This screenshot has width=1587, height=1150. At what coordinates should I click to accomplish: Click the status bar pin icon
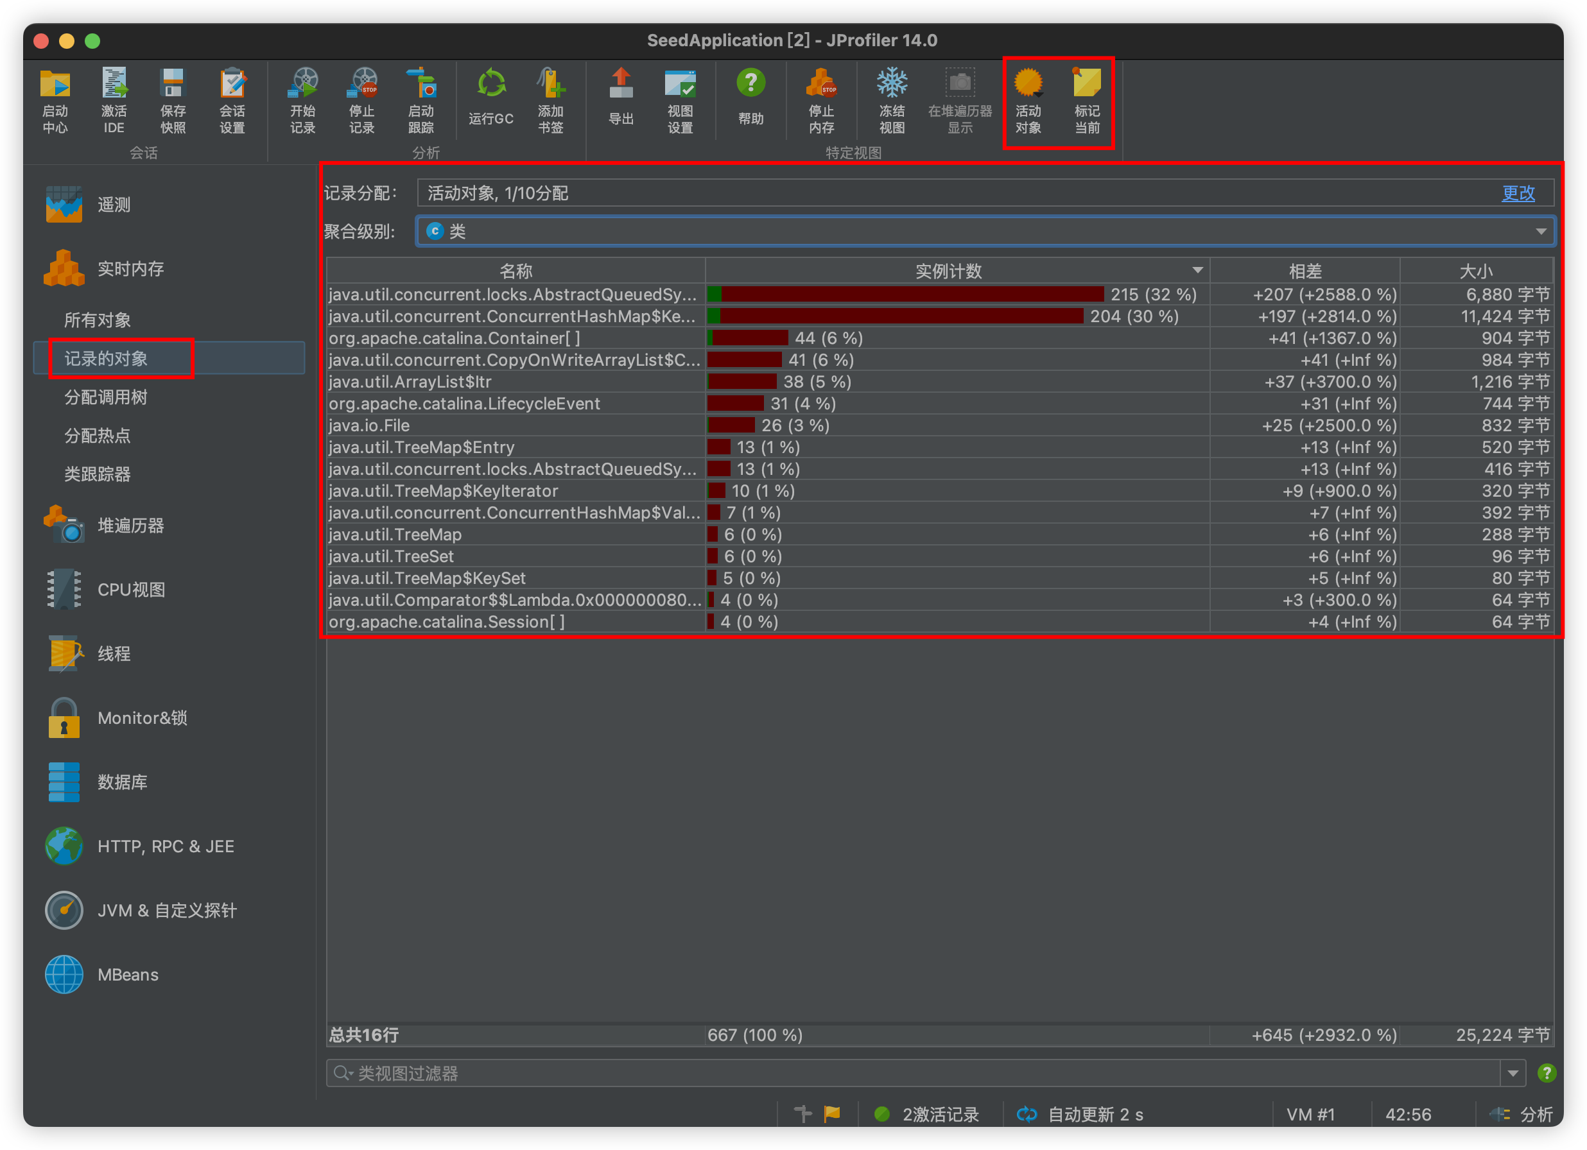point(802,1113)
